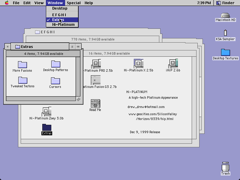
Task: Open the Desktop Patterns folder
Action: [x=56, y=64]
